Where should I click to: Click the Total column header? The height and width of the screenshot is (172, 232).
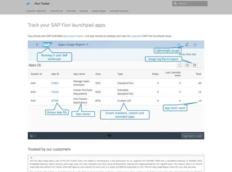198,74
